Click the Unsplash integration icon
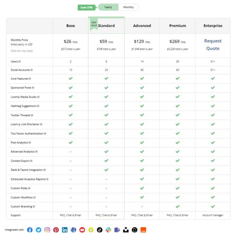Image resolution: width=236 pixels, height=233 pixels. click(126, 230)
